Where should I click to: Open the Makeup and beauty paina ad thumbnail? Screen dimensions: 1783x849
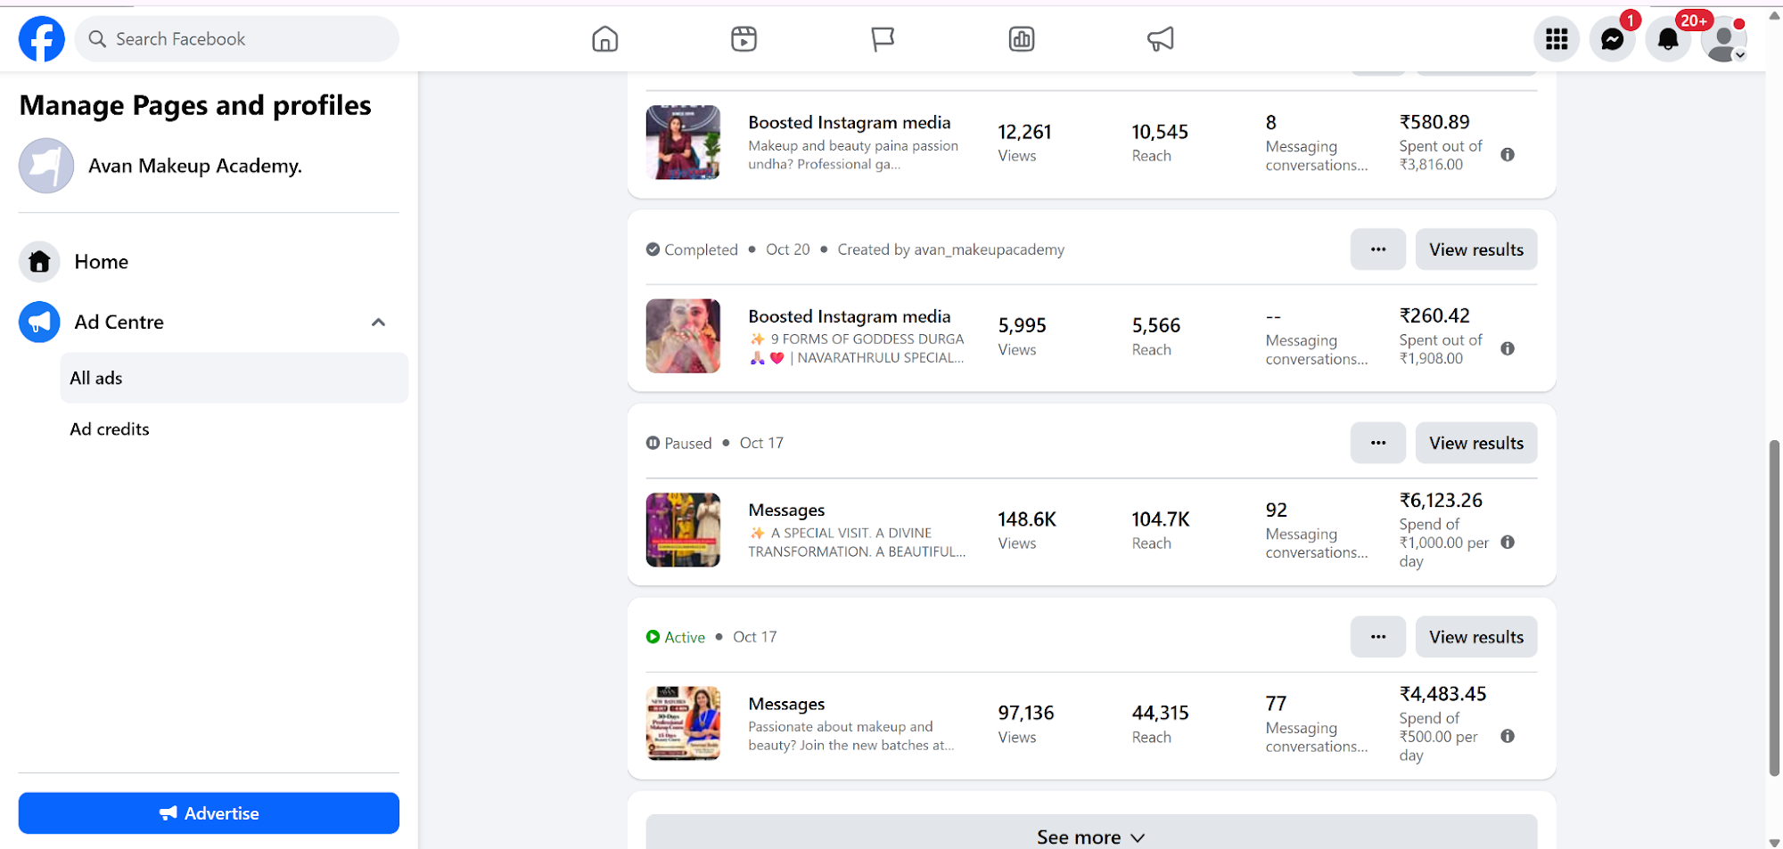click(x=683, y=143)
